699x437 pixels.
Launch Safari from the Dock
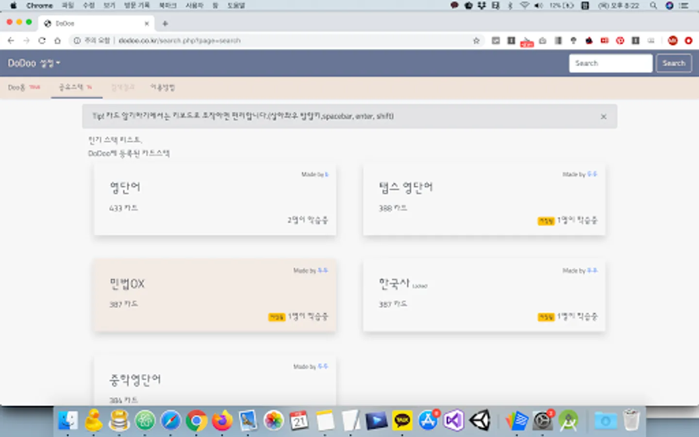[170, 420]
